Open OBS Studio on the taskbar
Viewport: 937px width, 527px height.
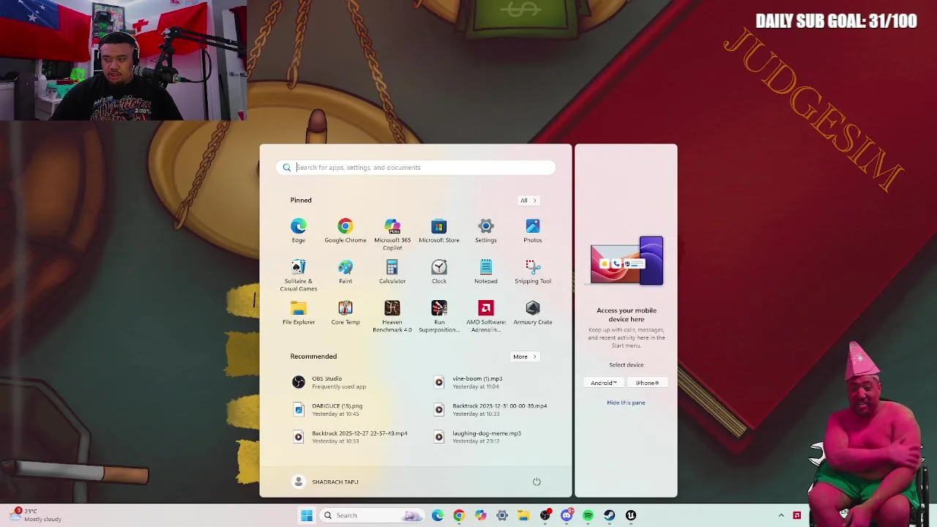[x=545, y=515]
